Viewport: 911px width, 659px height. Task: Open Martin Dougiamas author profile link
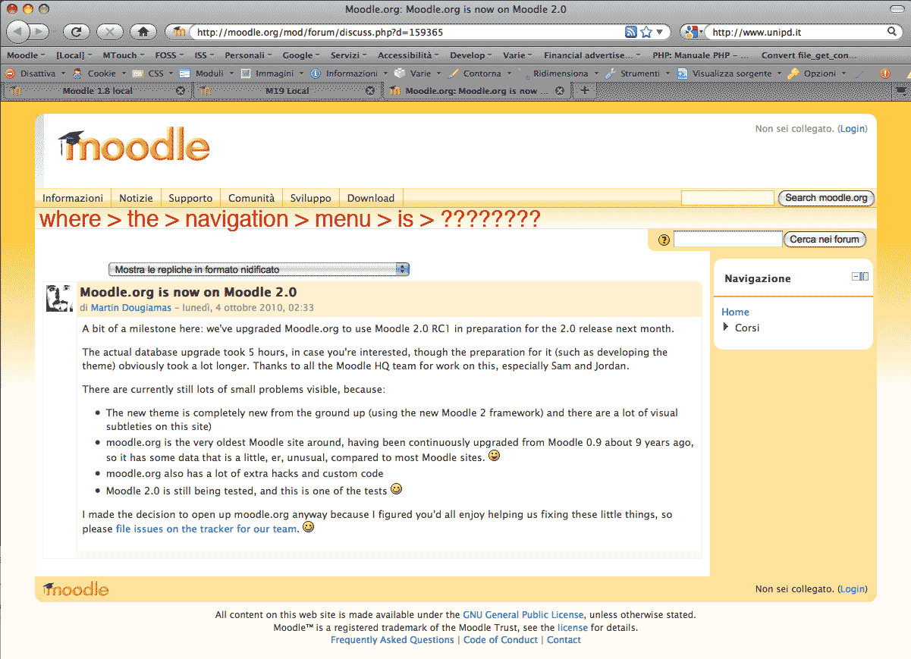tap(131, 308)
